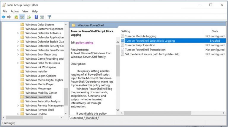This screenshot has height=127, width=228.
Task: Click the Filter funnel icon in toolbar
Action: (49, 17)
